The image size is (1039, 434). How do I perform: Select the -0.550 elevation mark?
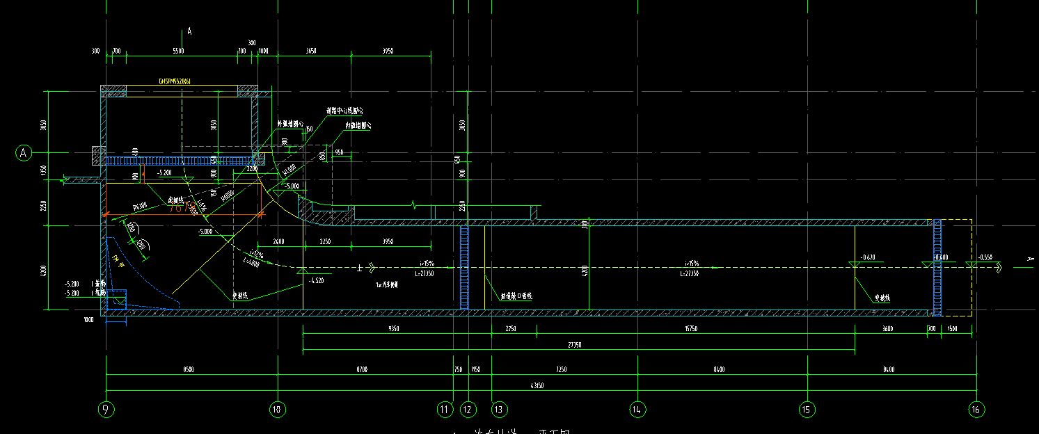tap(985, 257)
